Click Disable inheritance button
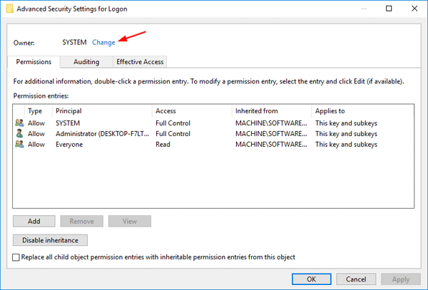The width and height of the screenshot is (428, 290). click(x=50, y=241)
